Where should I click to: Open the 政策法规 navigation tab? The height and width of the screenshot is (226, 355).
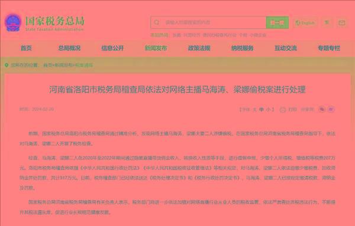tap(199, 48)
